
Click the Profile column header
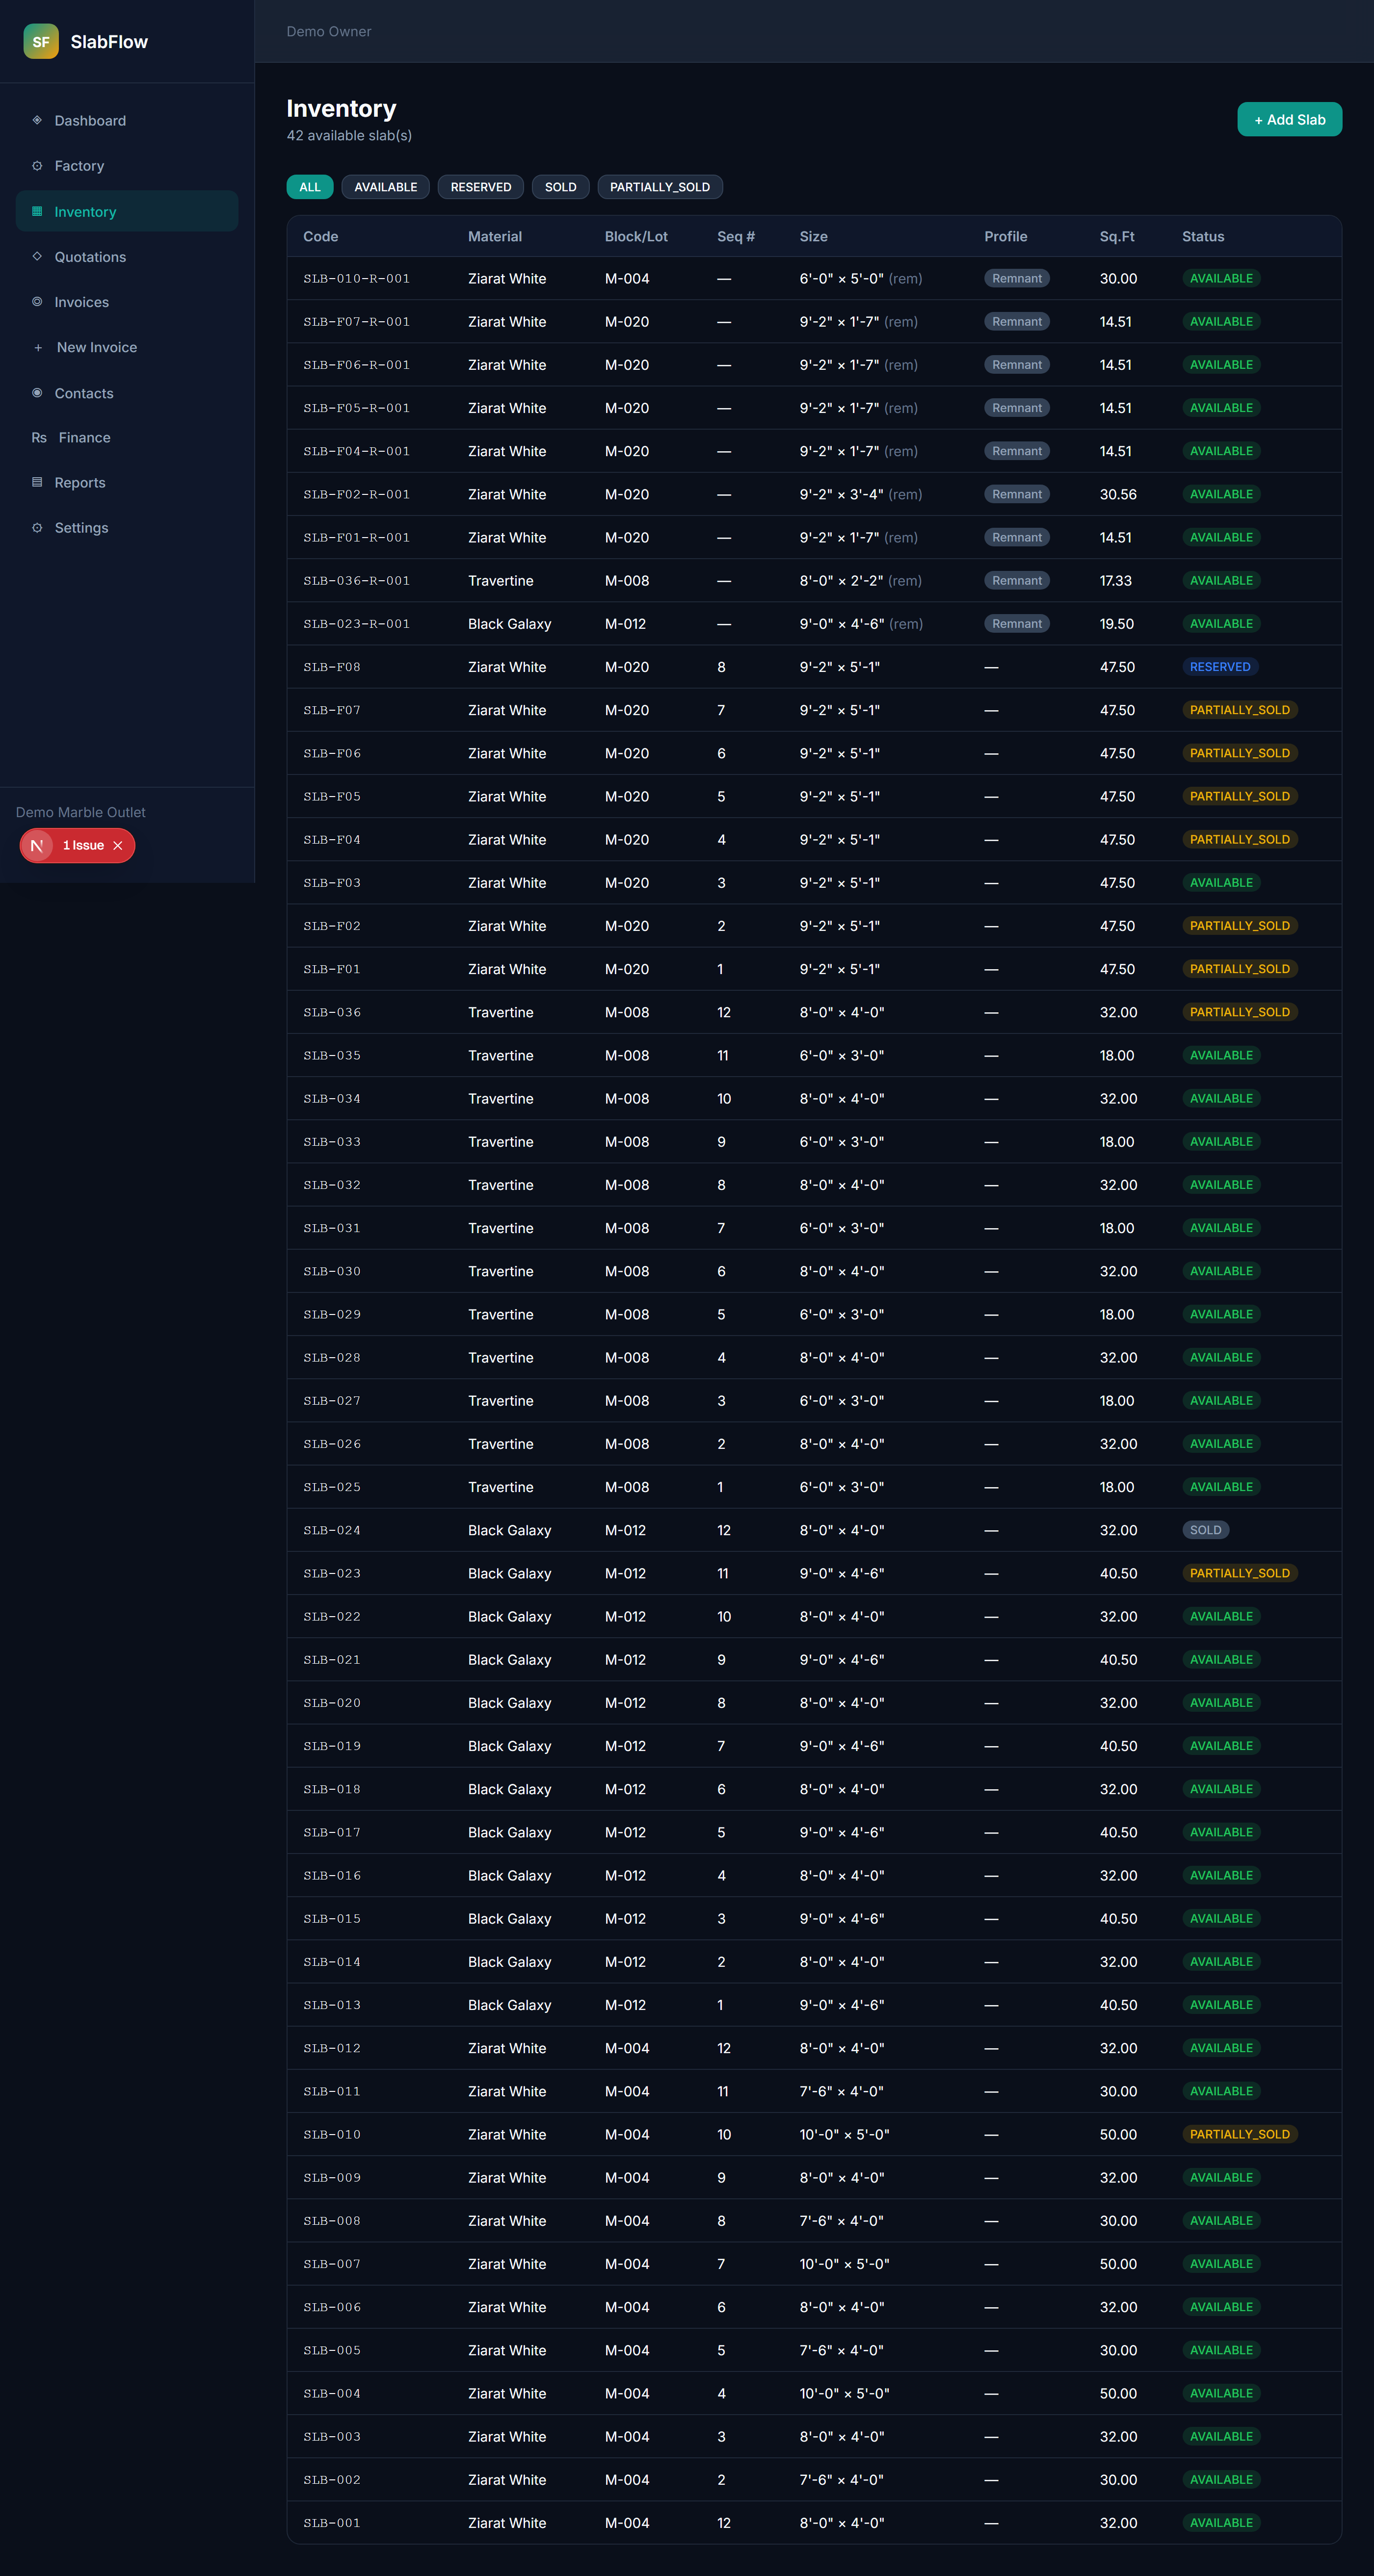click(1006, 237)
